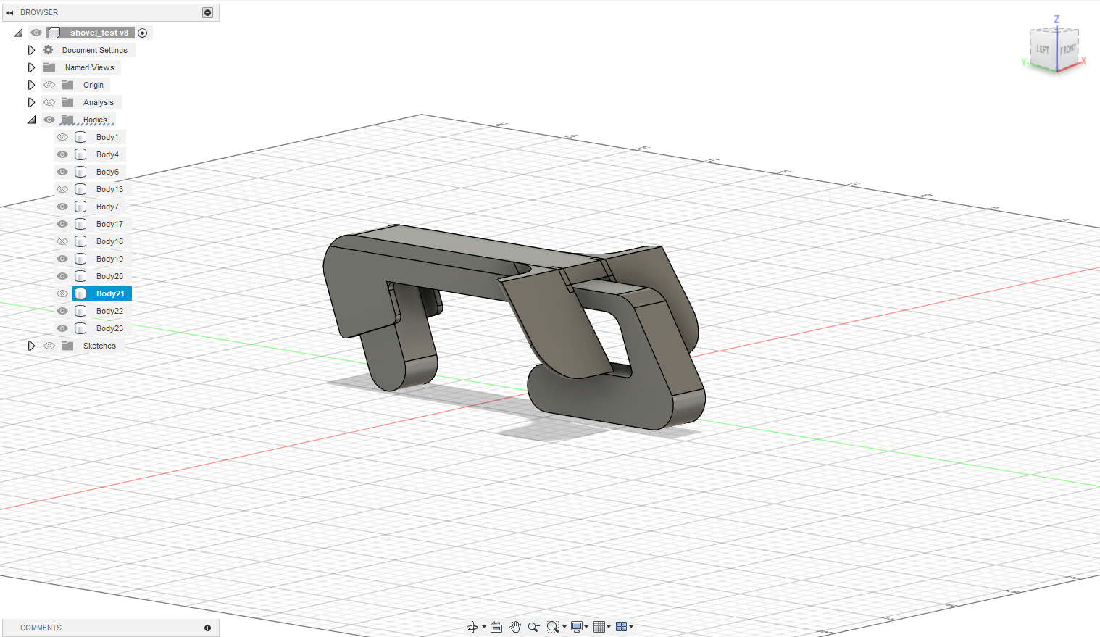Viewport: 1100px width, 637px height.
Task: Open the Grid and Snaps dropdown arrow
Action: point(609,627)
